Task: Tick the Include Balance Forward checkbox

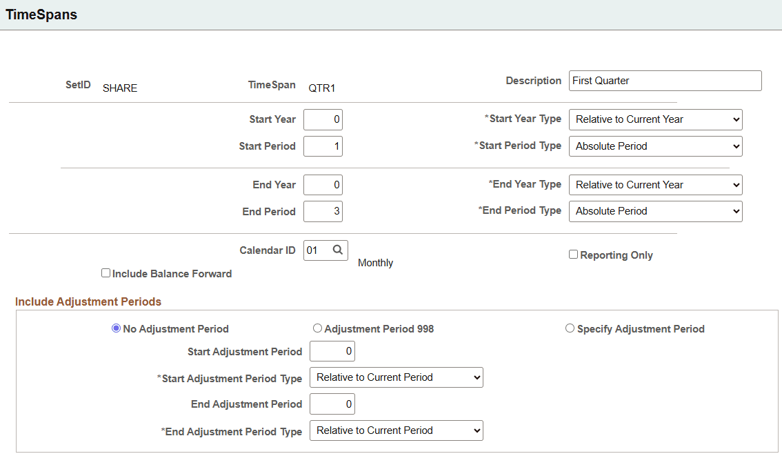Action: (106, 273)
